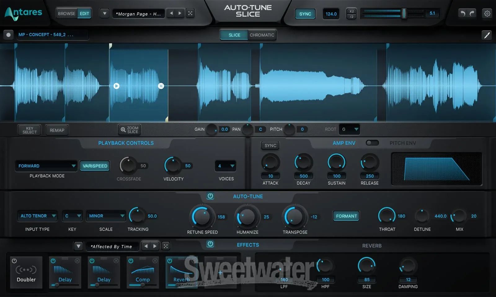Screen dimensions: 496x297
Task: Click the empty effect slot plus sign
Action: [220, 273]
